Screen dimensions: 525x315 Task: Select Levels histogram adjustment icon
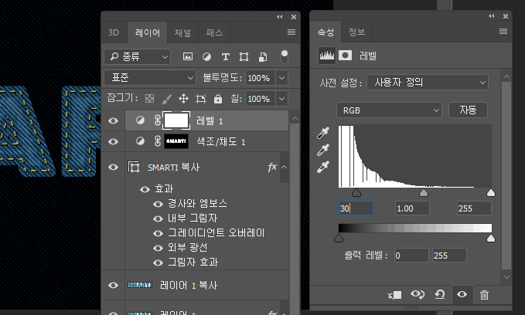pyautogui.click(x=326, y=56)
